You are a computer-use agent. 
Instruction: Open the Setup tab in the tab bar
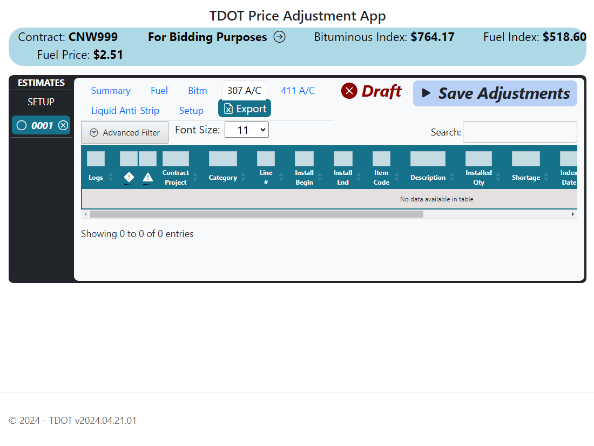tap(191, 111)
